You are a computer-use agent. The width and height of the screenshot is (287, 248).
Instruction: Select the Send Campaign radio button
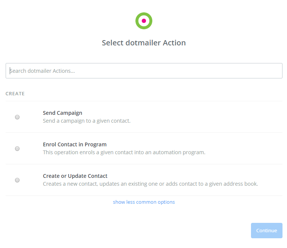click(x=17, y=117)
